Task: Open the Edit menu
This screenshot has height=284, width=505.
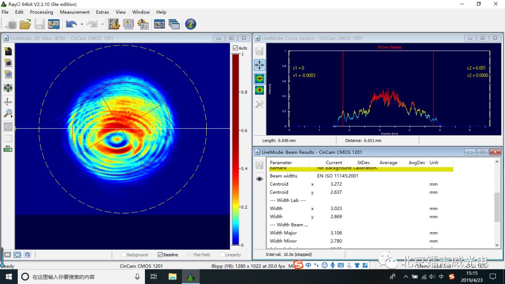Action: (19, 12)
